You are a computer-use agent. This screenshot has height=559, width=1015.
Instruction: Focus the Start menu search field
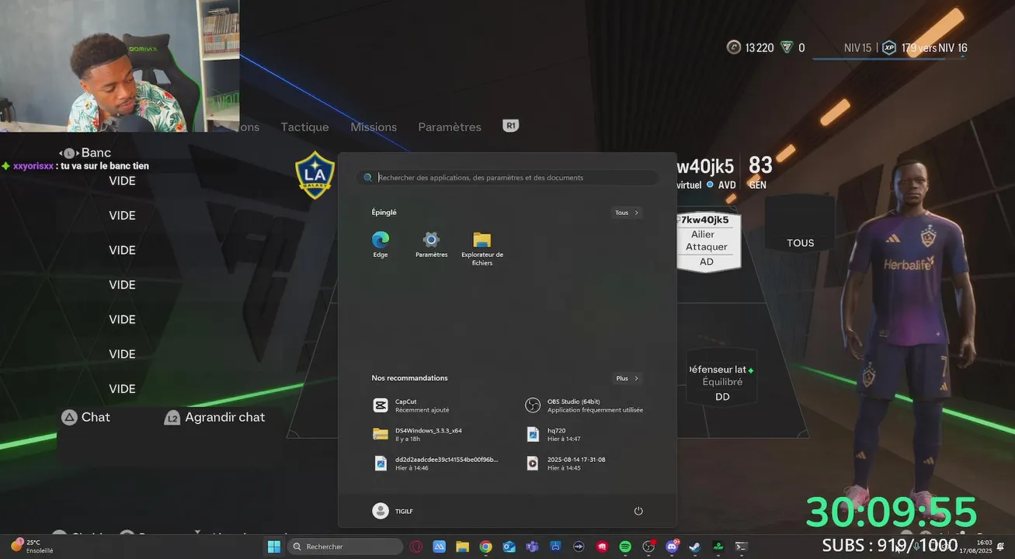pyautogui.click(x=508, y=178)
